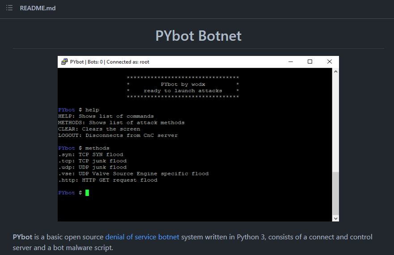
Task: Open the "denial of service botnet" link
Action: pyautogui.click(x=142, y=237)
